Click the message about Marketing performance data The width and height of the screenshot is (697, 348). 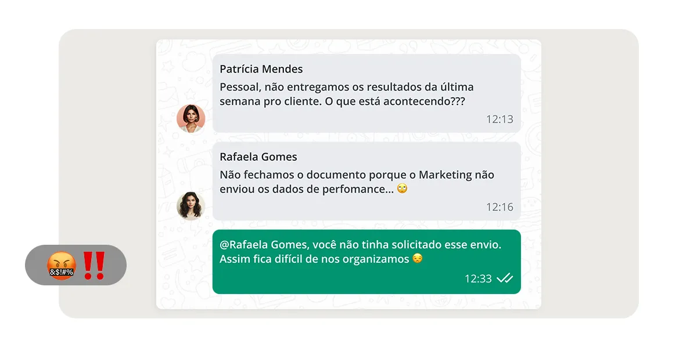pyautogui.click(x=367, y=181)
